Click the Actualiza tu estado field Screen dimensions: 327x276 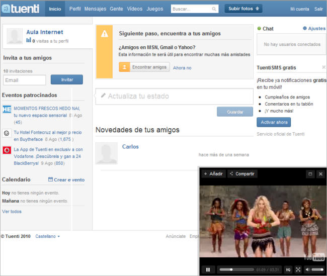175,97
